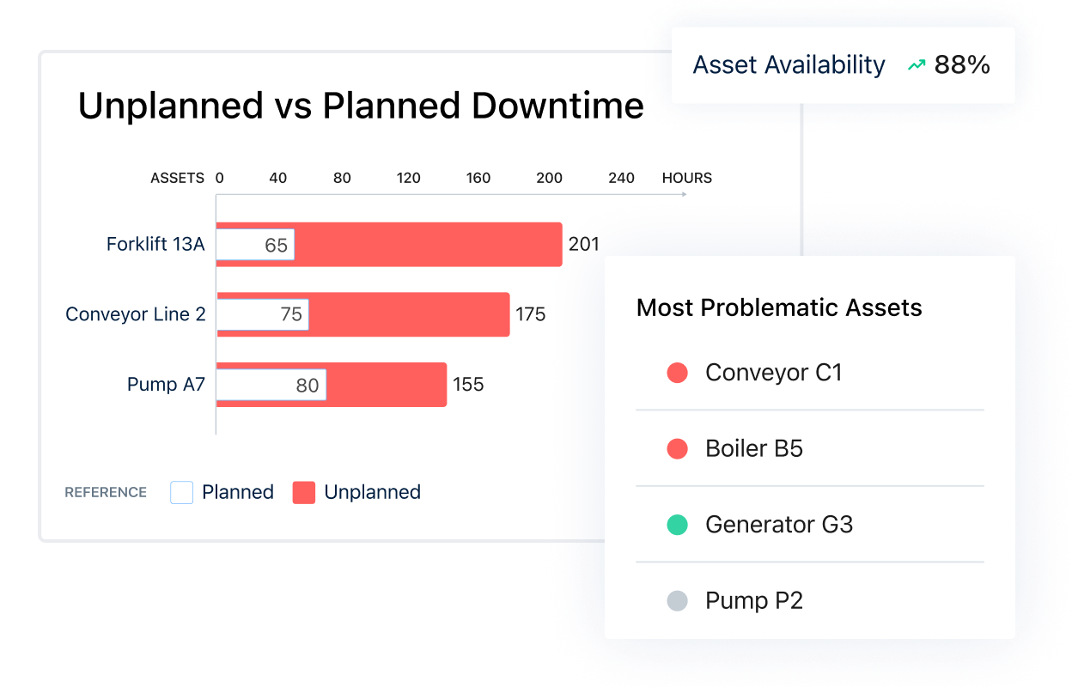Open the Pump A7 asset label
Viewport: 1072px width, 687px height.
pos(166,384)
